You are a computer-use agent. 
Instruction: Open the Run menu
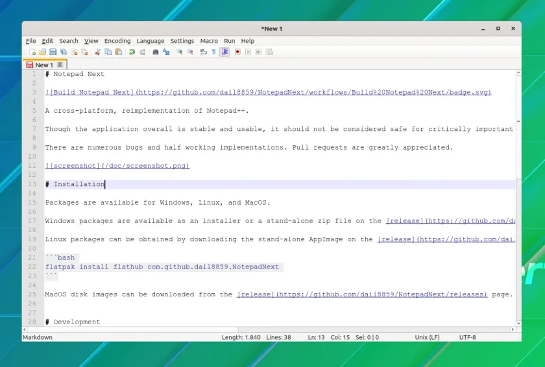230,41
